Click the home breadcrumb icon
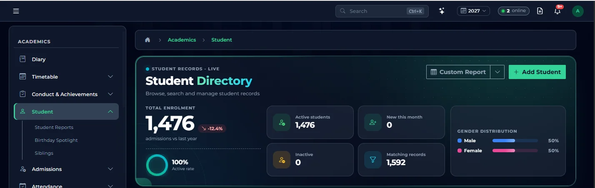 (x=147, y=40)
